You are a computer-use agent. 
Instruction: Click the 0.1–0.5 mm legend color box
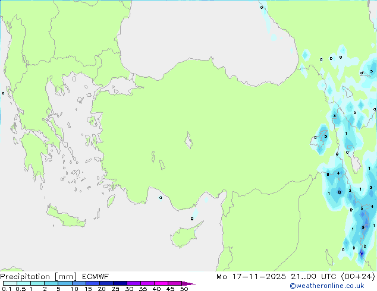[10, 283]
